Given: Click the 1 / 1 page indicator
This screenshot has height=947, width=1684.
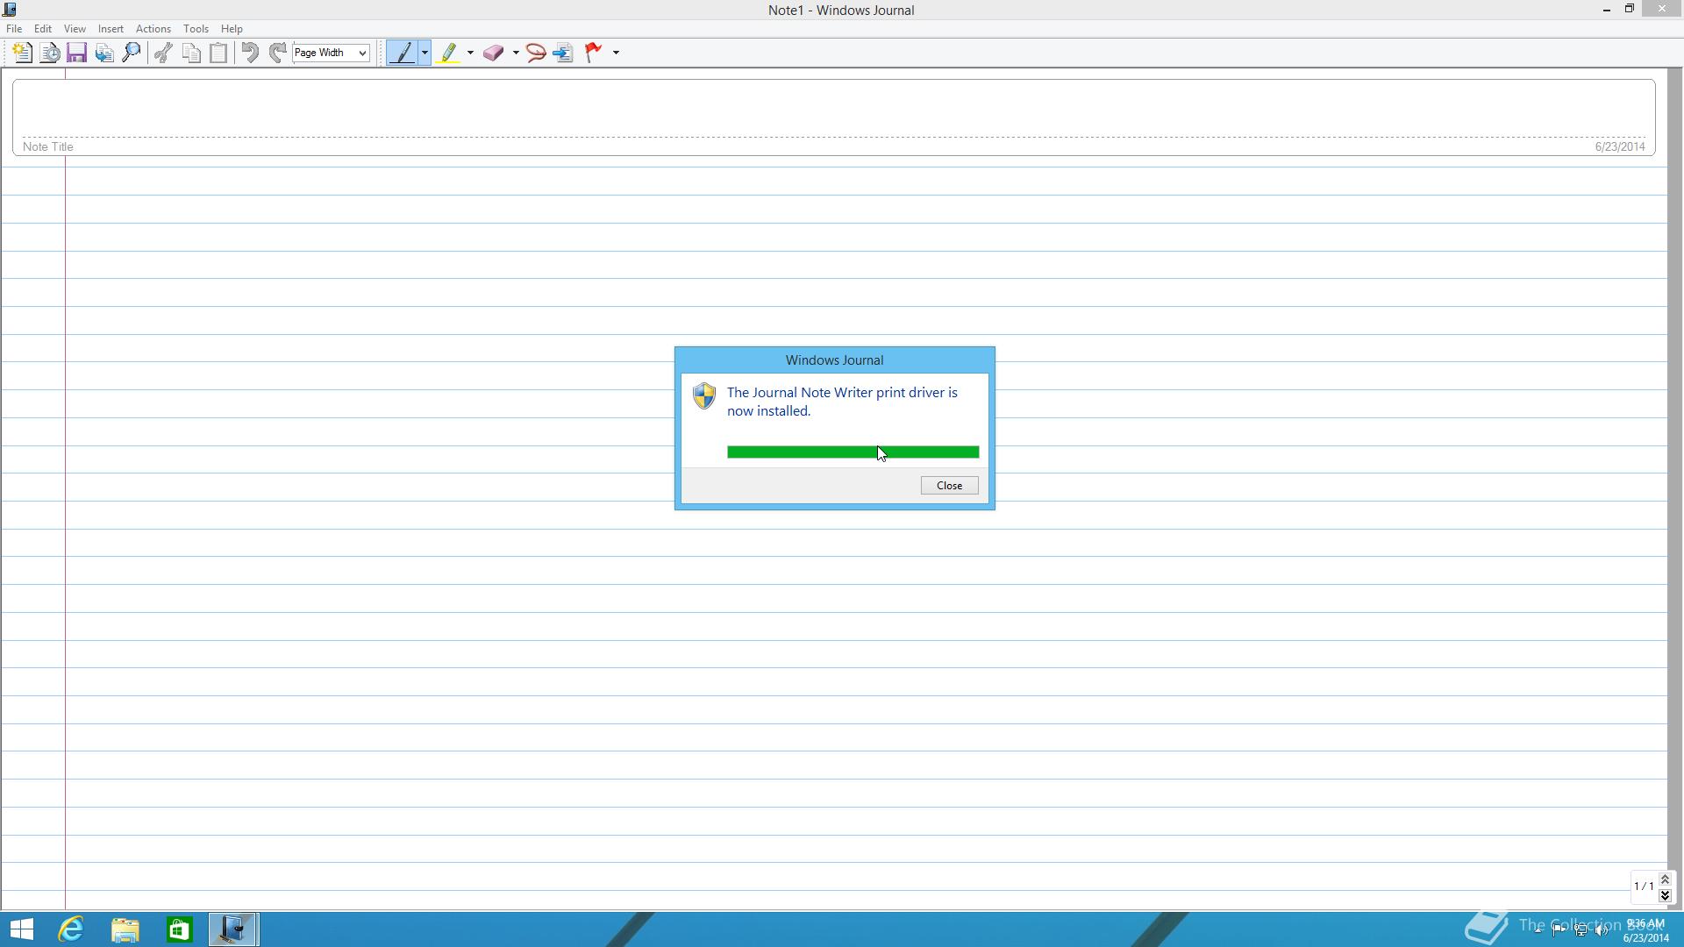Looking at the screenshot, I should coord(1644,886).
